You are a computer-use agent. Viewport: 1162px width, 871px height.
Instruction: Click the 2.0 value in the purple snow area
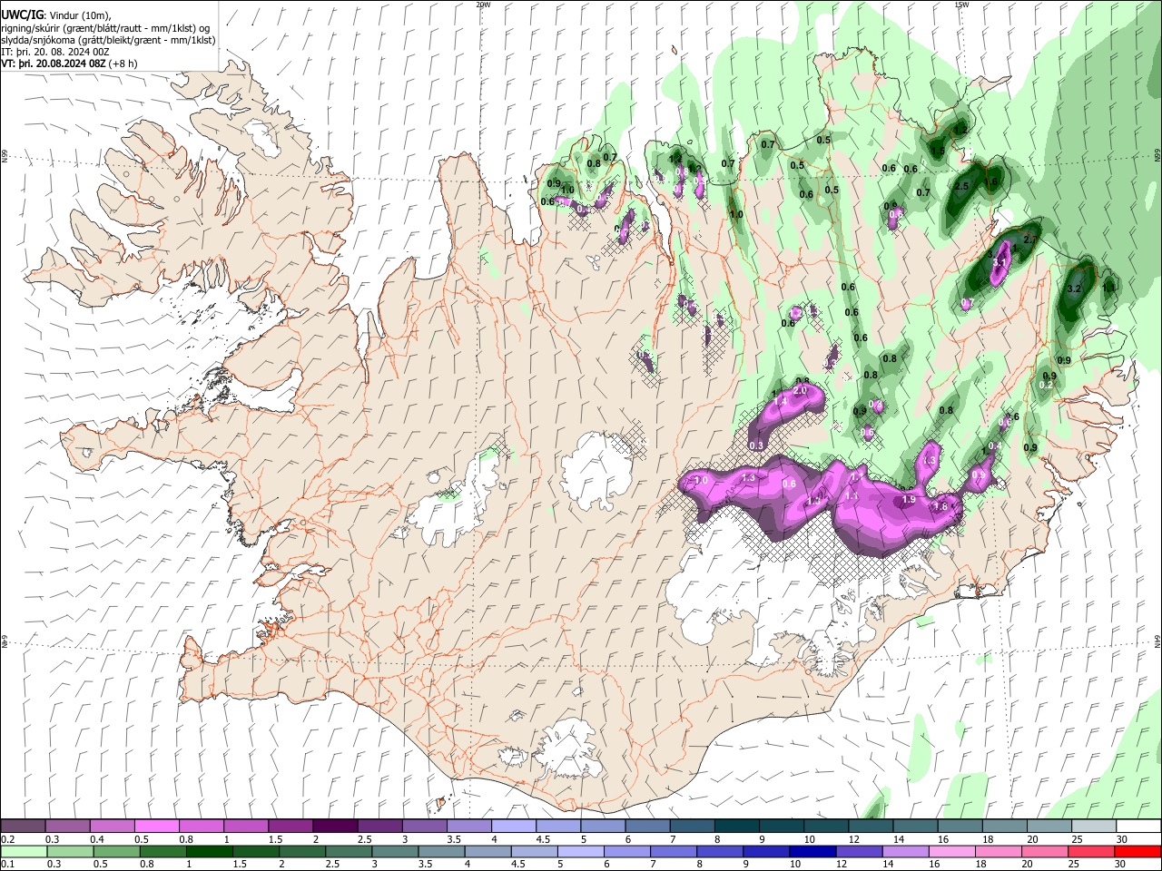point(800,390)
